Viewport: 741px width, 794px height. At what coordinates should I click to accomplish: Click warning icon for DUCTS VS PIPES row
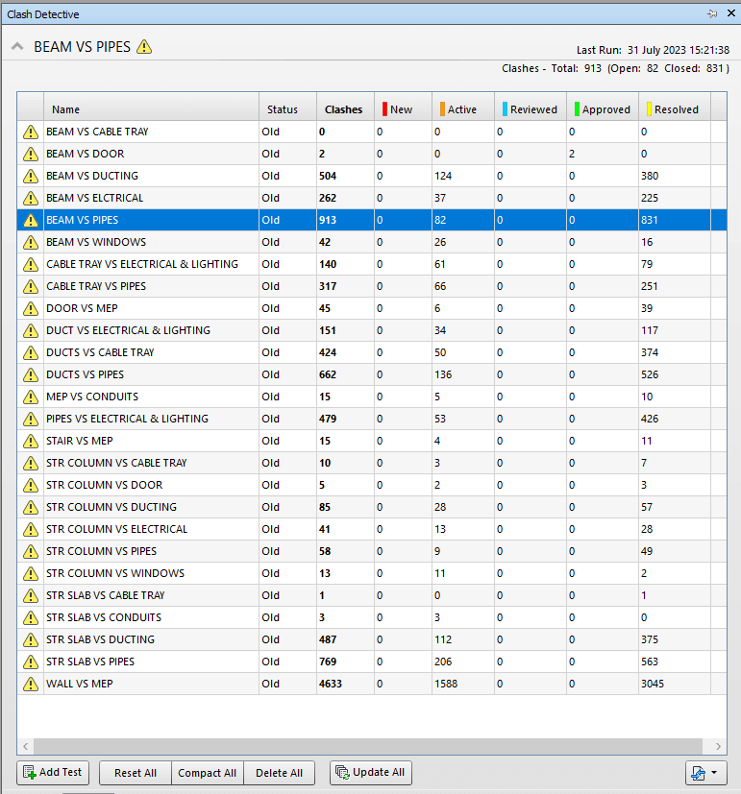coord(31,374)
